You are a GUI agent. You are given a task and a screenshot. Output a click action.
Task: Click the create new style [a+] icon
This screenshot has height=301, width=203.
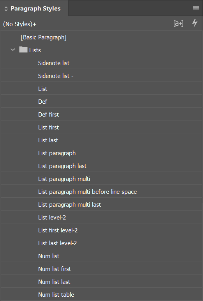(x=178, y=23)
